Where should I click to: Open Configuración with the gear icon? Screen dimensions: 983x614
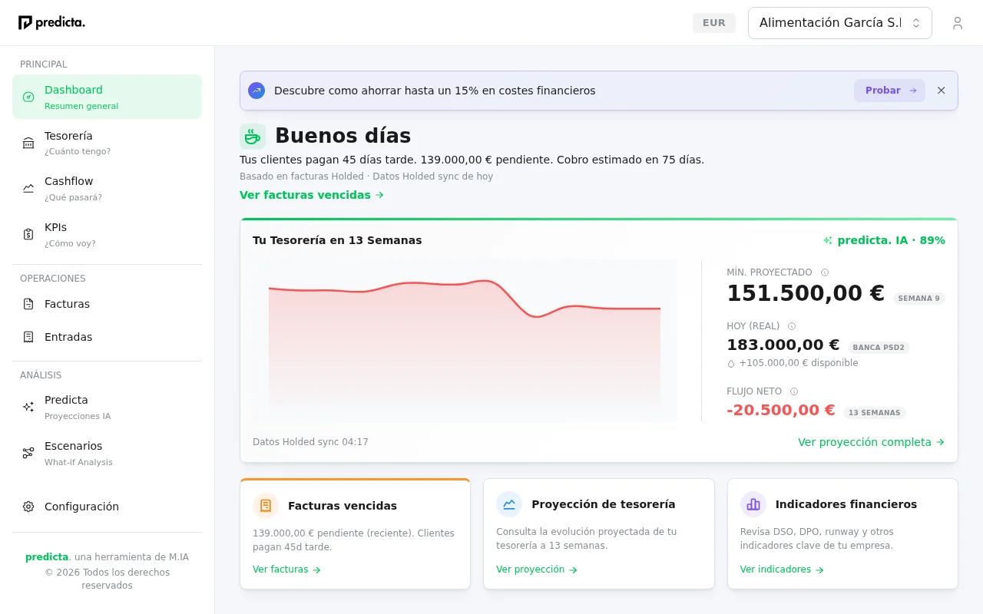point(28,507)
